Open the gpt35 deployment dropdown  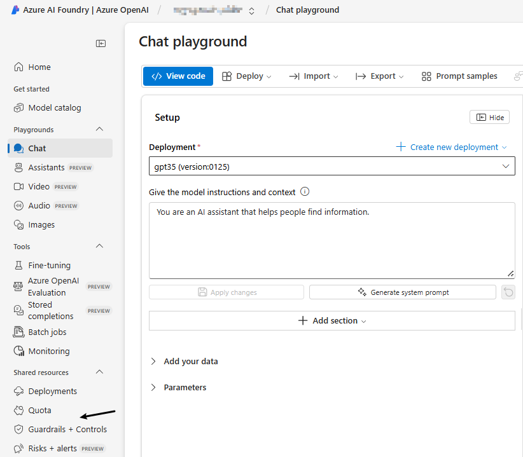point(332,167)
